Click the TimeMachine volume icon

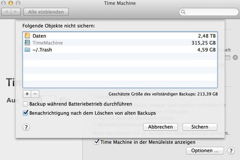coord(27,43)
